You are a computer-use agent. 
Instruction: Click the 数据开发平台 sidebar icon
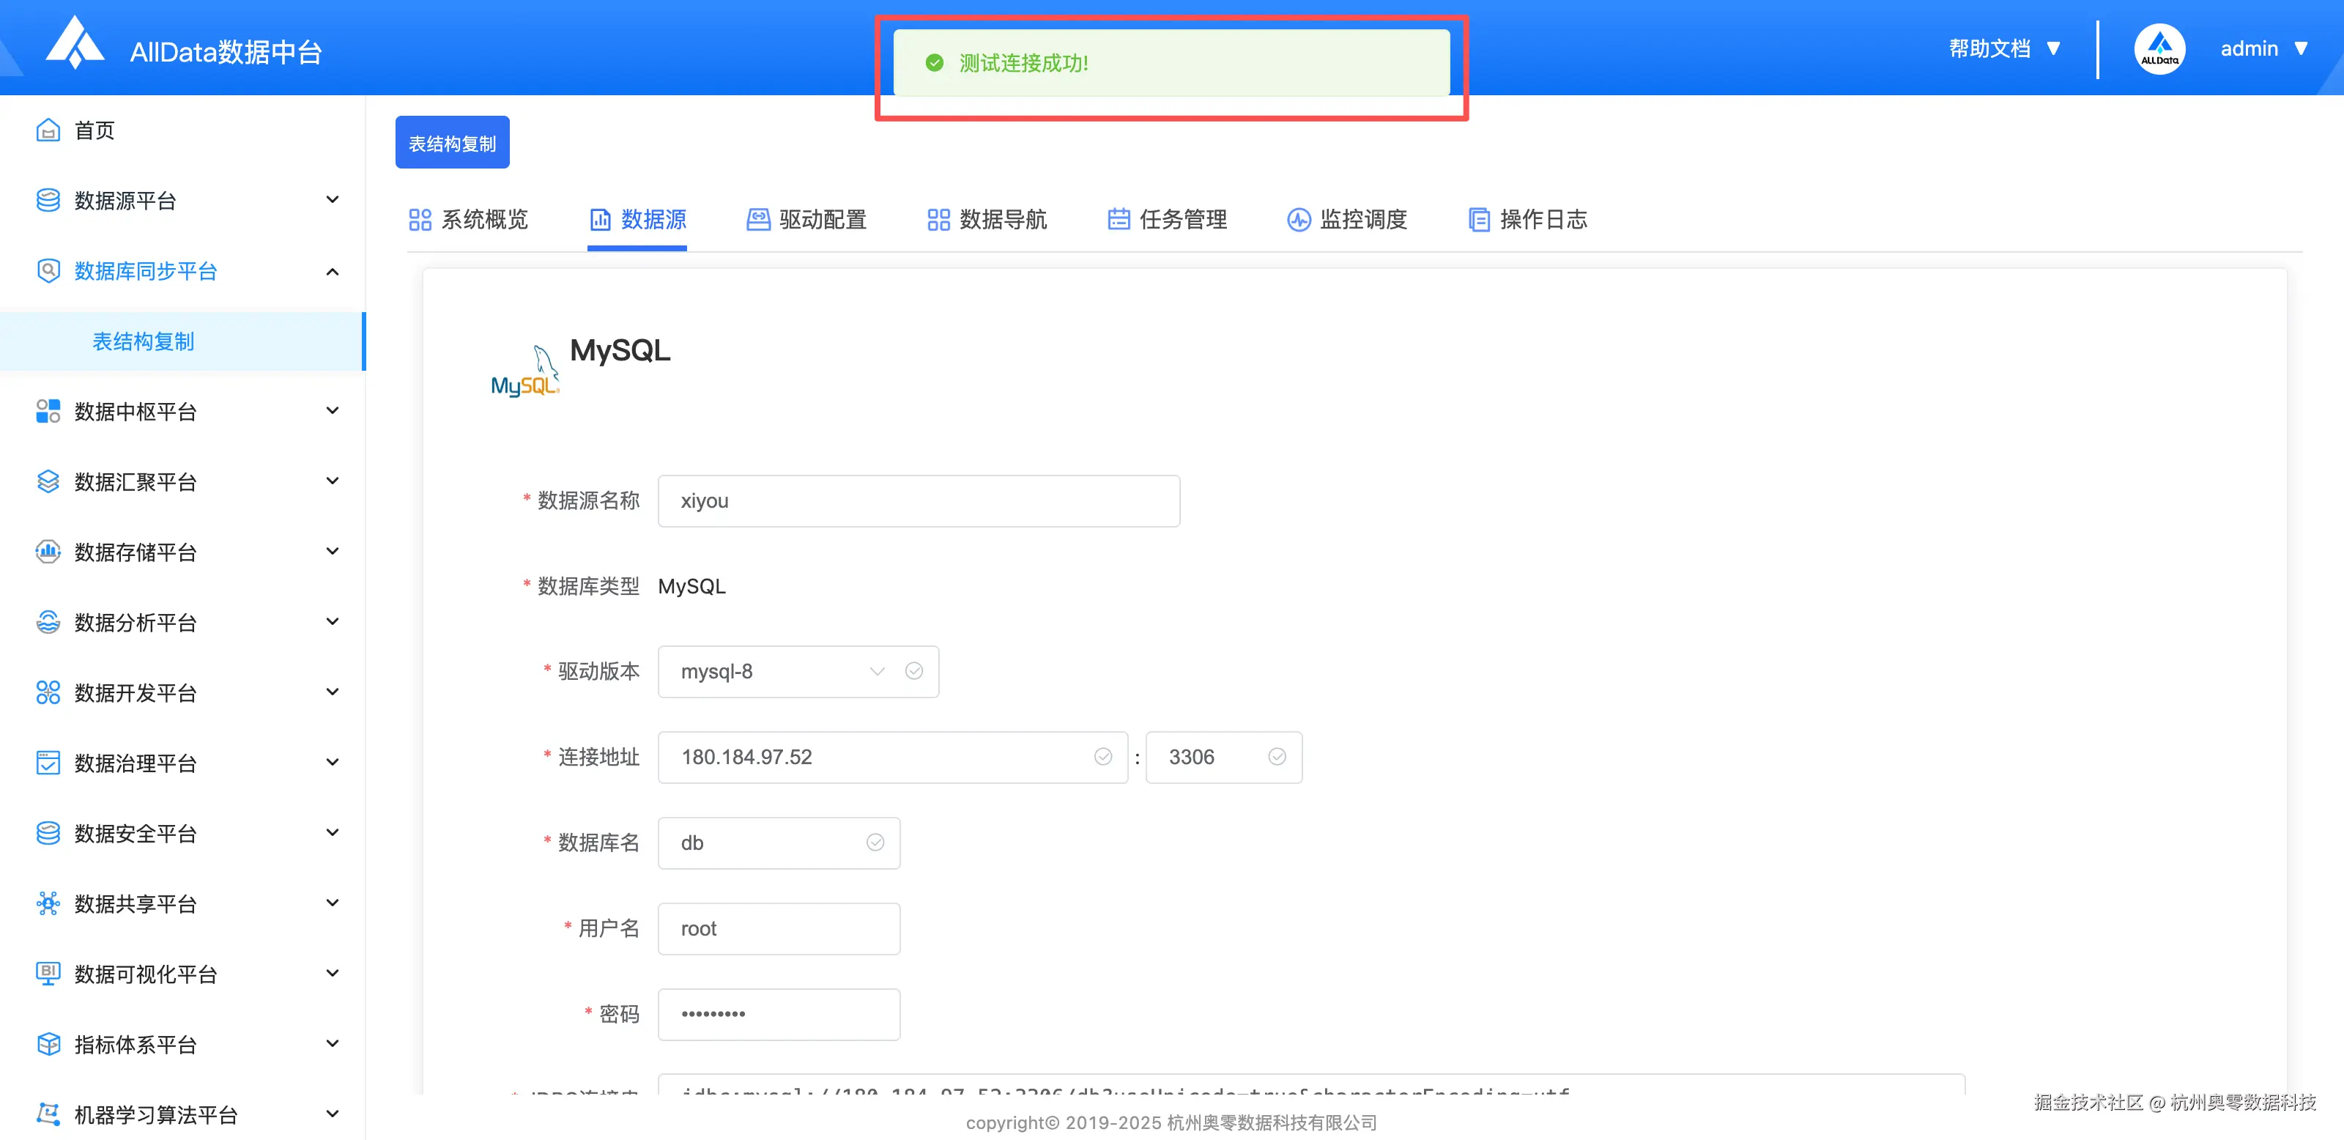pos(48,692)
